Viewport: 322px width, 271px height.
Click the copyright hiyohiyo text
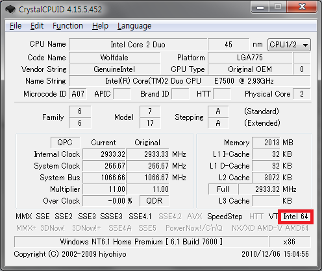click(x=70, y=254)
